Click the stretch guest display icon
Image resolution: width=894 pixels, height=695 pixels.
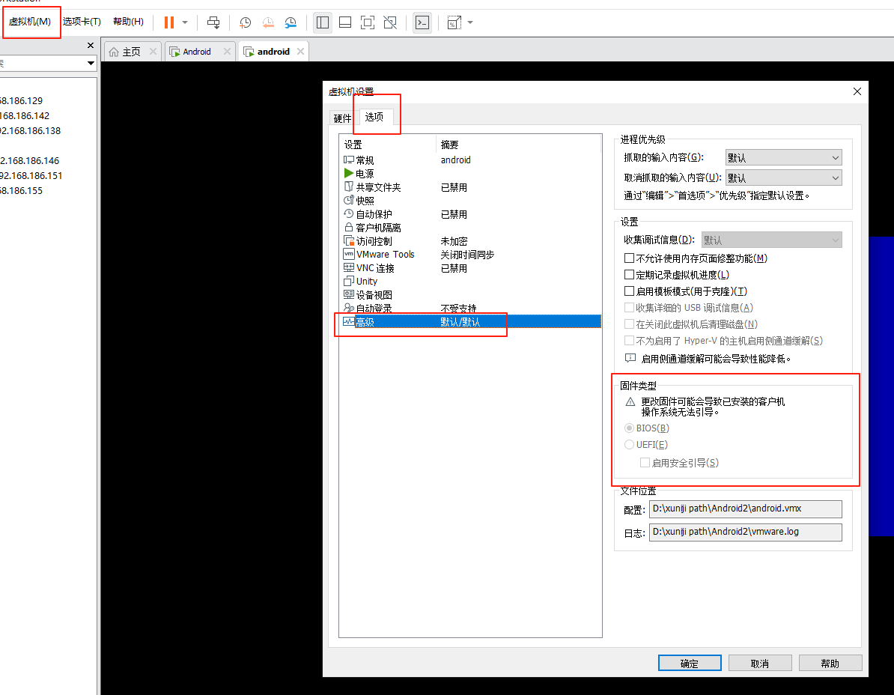click(454, 22)
